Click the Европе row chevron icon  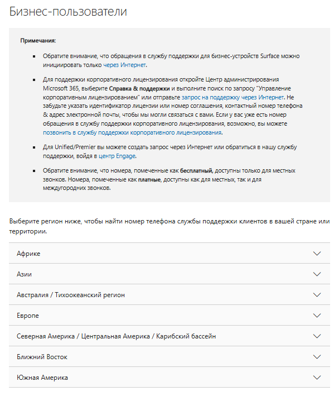[x=317, y=315]
